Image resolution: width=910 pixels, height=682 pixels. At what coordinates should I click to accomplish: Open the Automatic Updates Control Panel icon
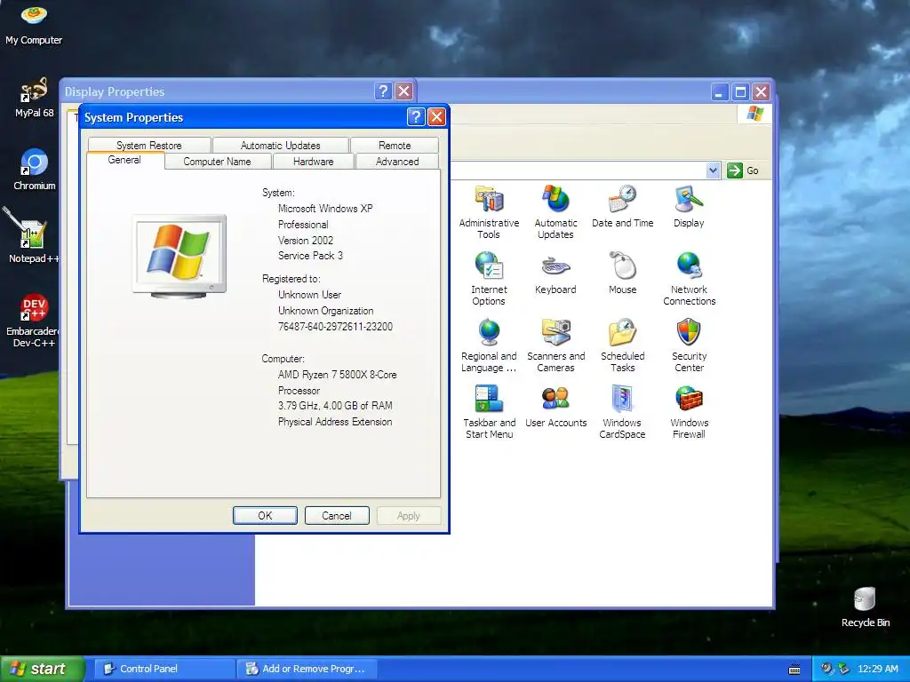[x=555, y=212]
